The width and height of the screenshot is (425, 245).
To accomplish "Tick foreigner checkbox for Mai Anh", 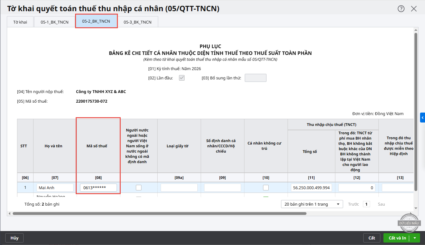I will (139, 188).
